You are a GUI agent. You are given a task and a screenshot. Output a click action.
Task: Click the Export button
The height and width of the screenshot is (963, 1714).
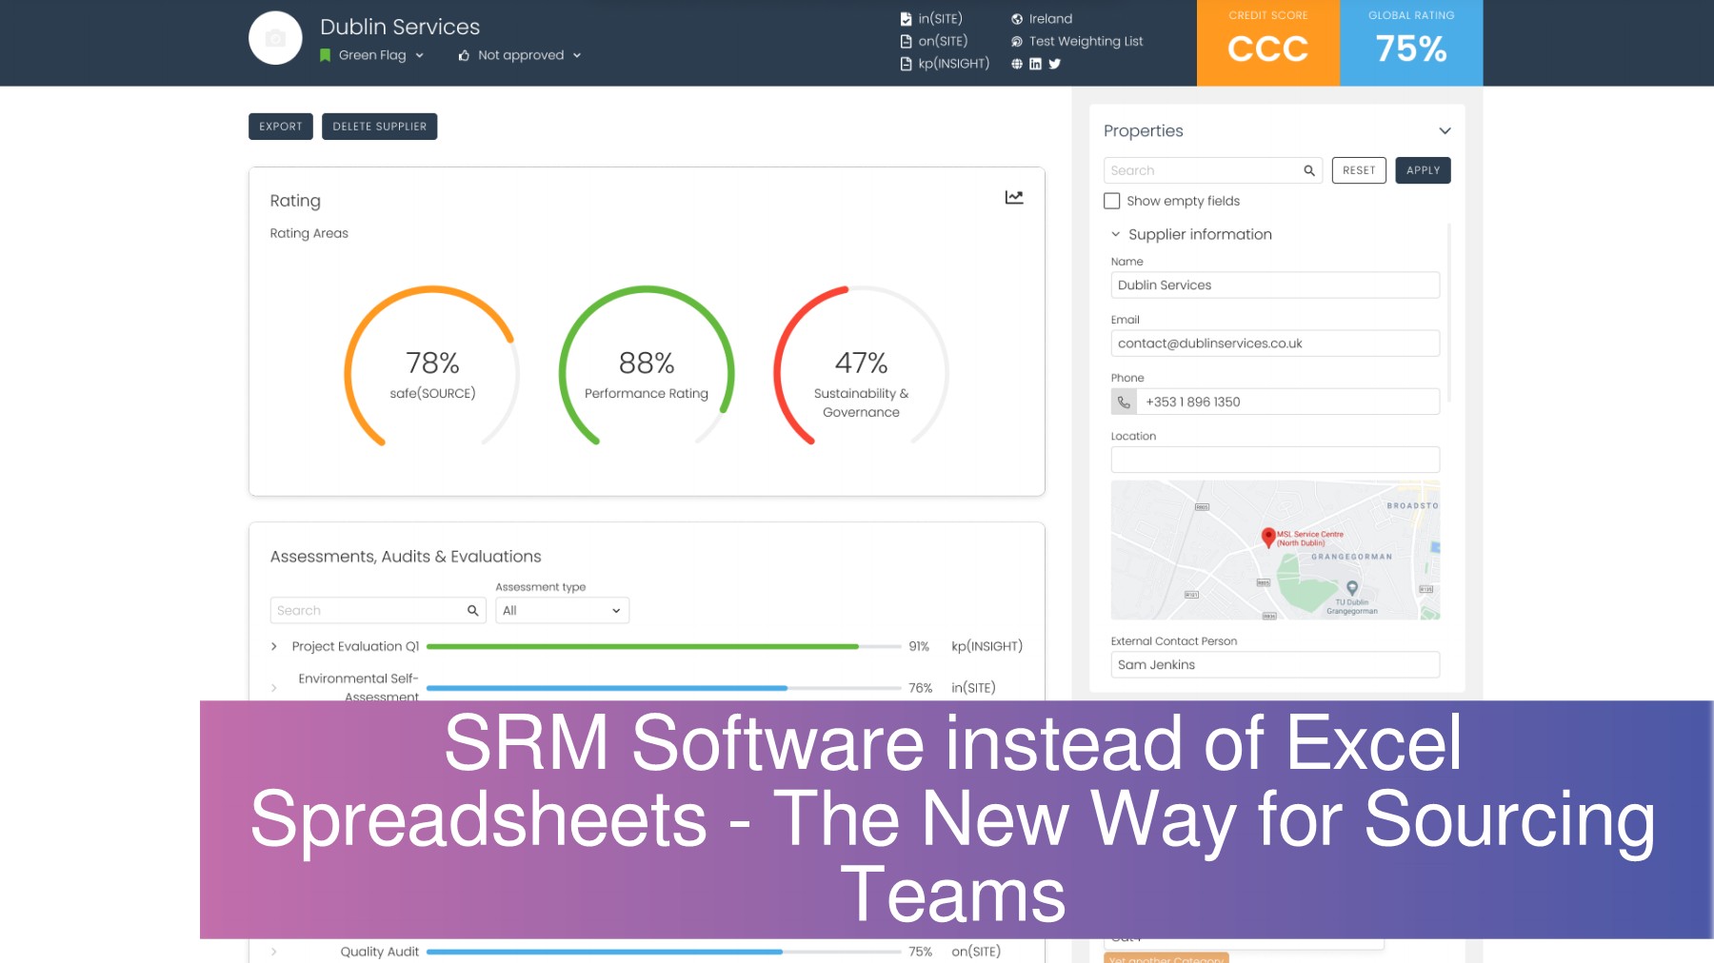pos(280,126)
